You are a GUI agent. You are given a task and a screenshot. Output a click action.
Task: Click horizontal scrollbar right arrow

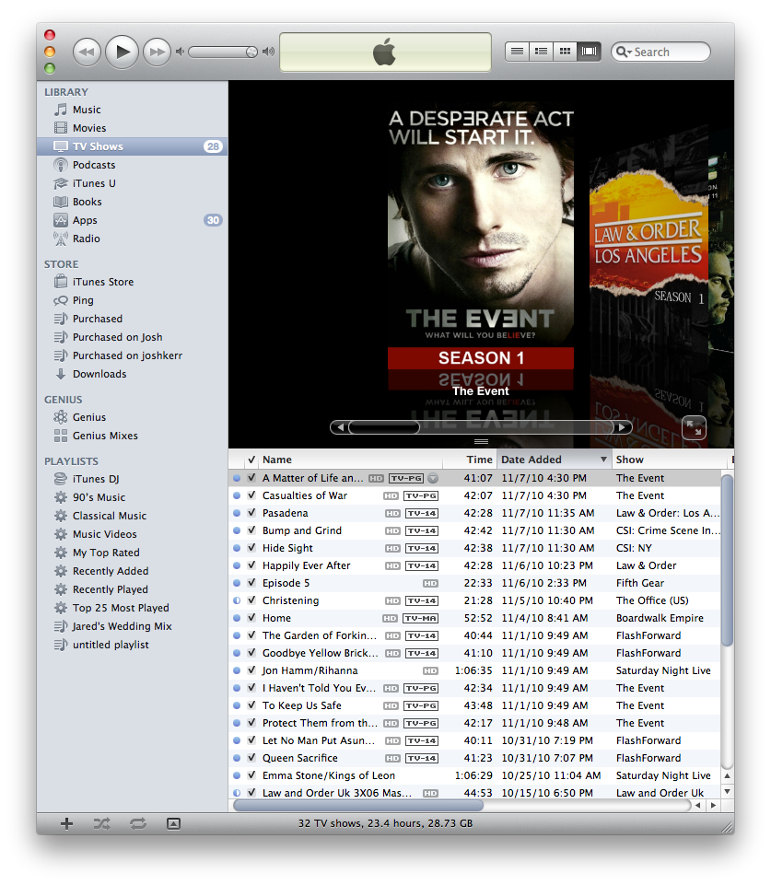coord(714,806)
